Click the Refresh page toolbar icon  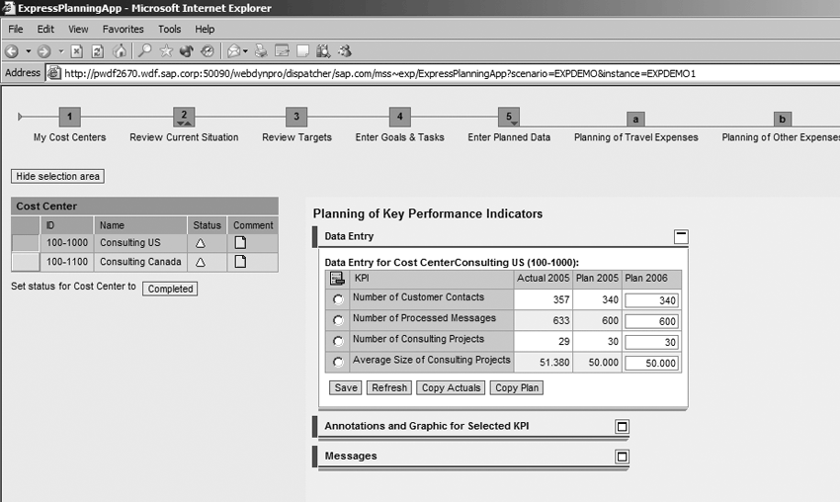tap(98, 51)
